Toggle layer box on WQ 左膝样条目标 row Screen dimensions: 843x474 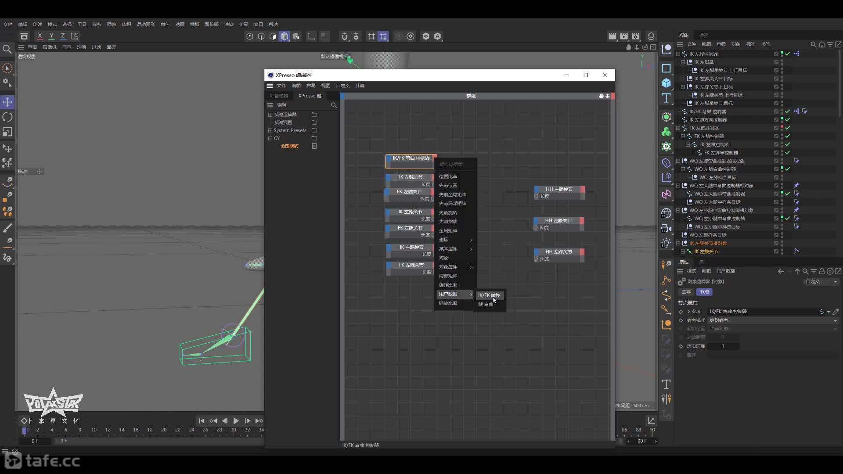click(x=776, y=177)
